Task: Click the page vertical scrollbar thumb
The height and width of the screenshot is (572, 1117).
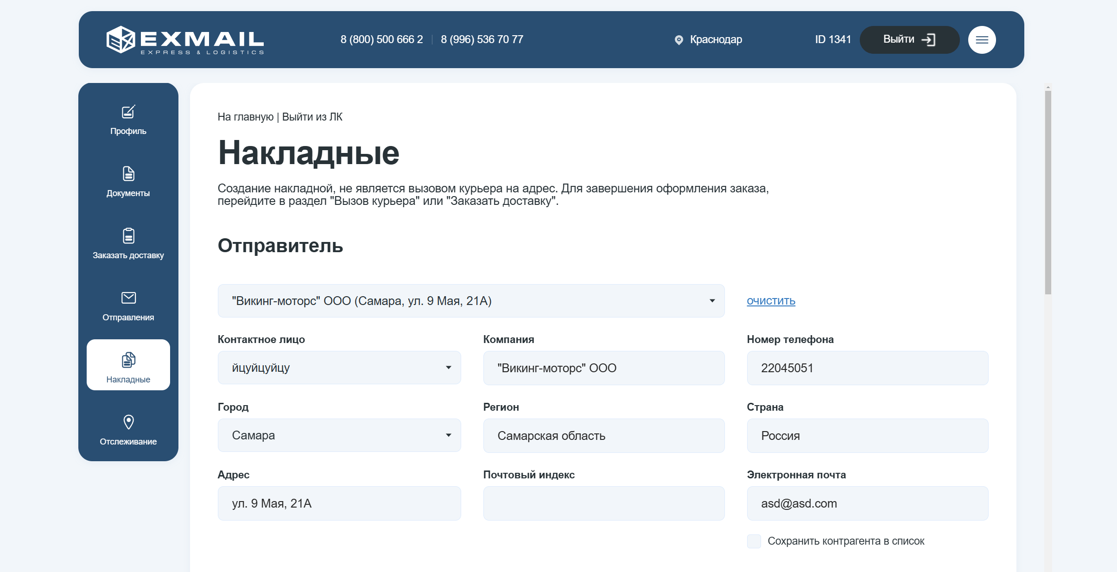Action: point(1048,192)
